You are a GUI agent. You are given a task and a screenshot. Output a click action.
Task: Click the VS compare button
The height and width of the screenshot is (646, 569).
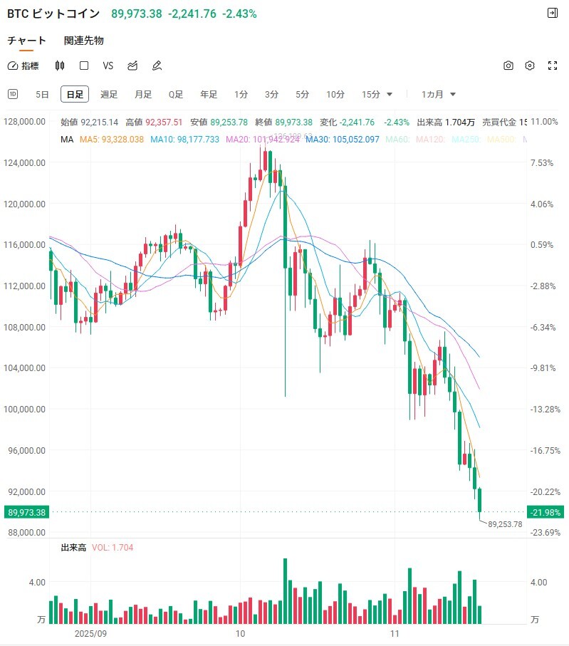click(108, 66)
